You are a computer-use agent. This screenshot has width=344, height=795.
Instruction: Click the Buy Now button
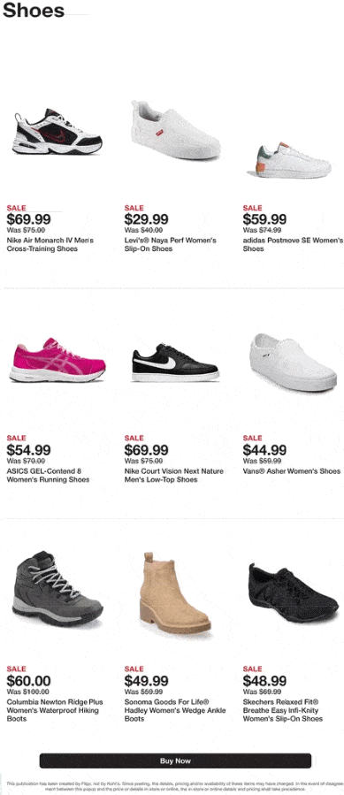[175, 761]
